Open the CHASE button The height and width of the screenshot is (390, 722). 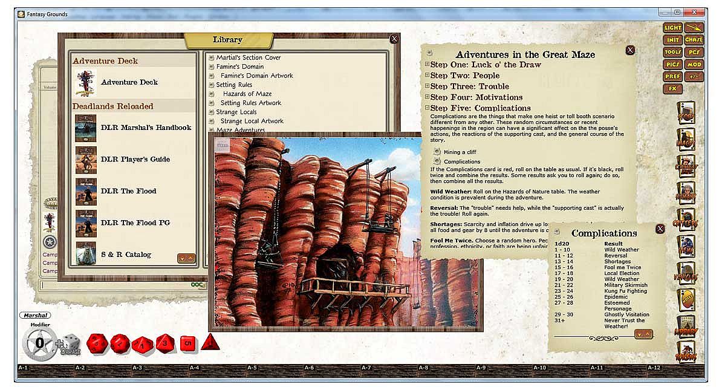coord(694,39)
